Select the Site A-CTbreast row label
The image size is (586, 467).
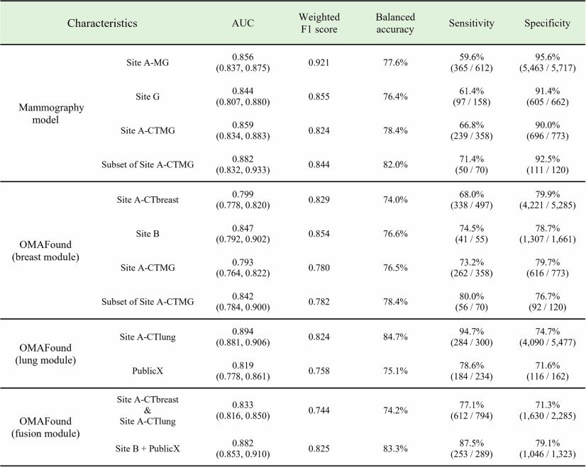148,199
